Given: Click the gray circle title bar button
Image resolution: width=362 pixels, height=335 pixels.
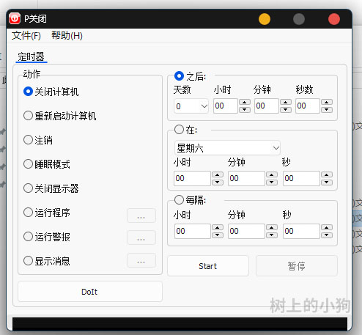Looking at the screenshot, I should pyautogui.click(x=299, y=19).
